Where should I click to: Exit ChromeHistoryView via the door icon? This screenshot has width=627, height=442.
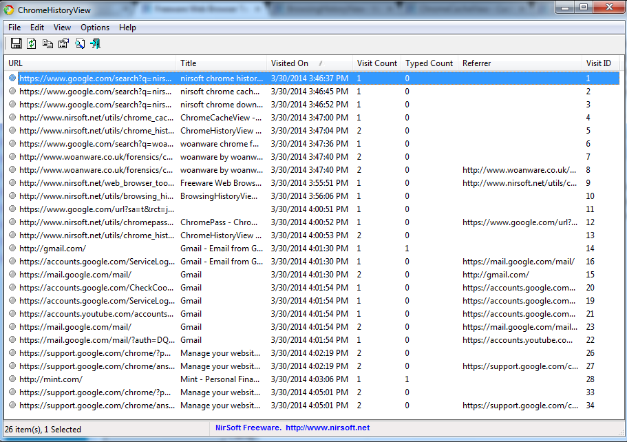(x=96, y=43)
